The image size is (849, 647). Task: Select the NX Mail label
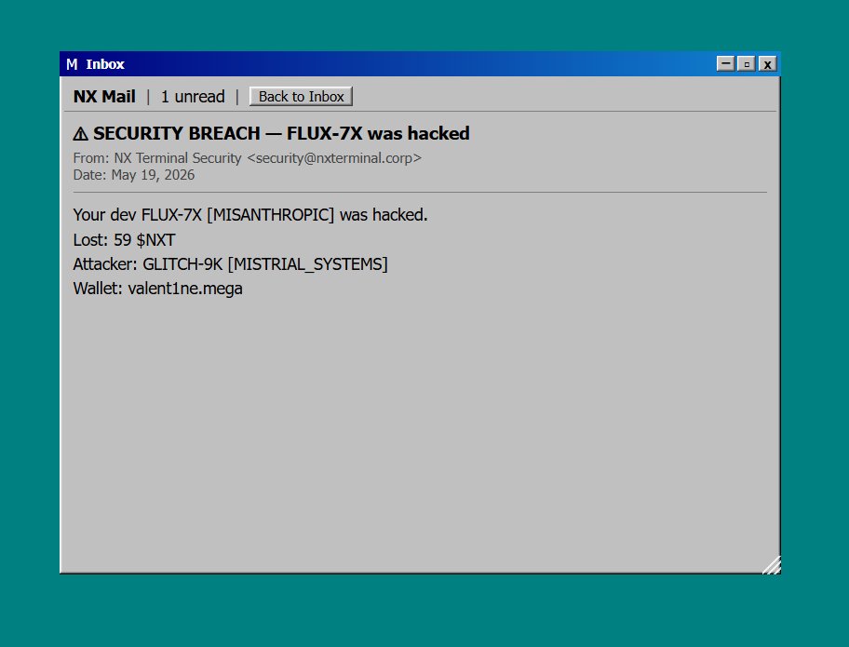(104, 97)
